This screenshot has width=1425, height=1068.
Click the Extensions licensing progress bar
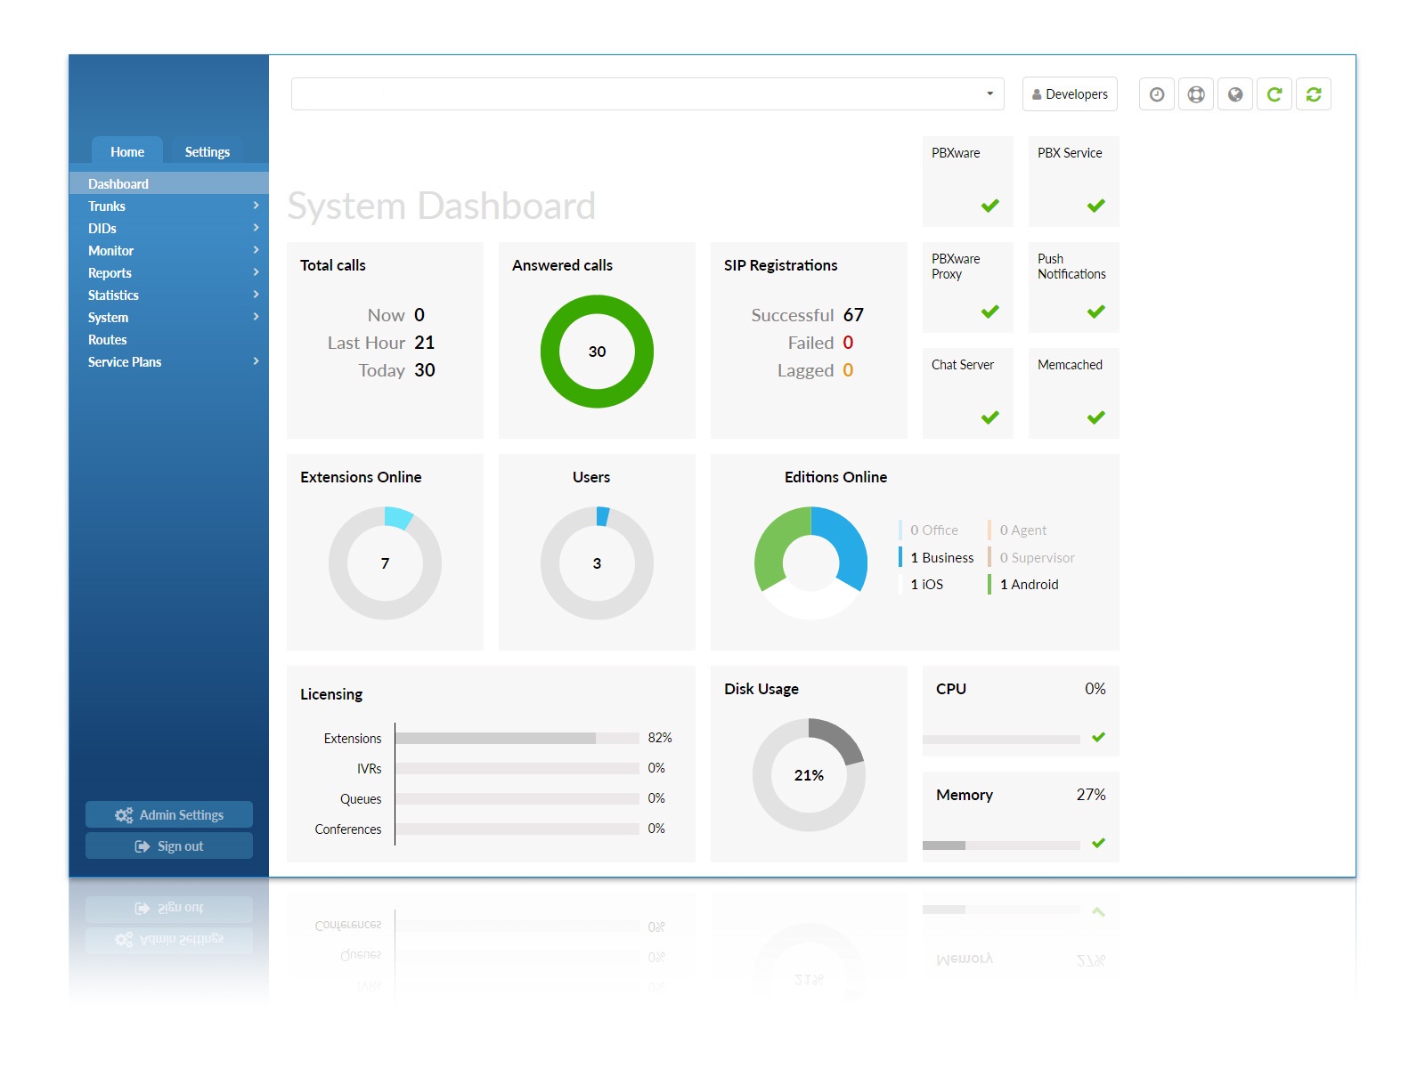pos(517,738)
